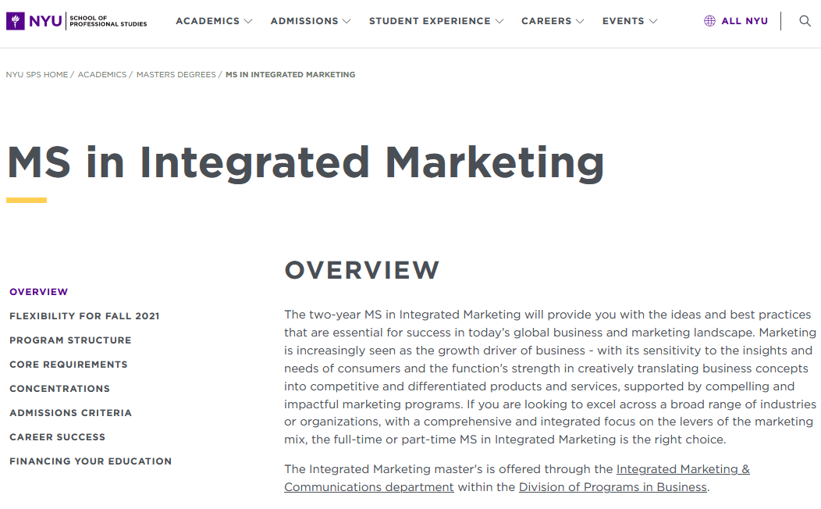
Task: Expand the Careers chevron
Action: tap(580, 22)
